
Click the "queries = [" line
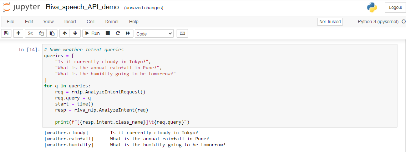(x=59, y=55)
